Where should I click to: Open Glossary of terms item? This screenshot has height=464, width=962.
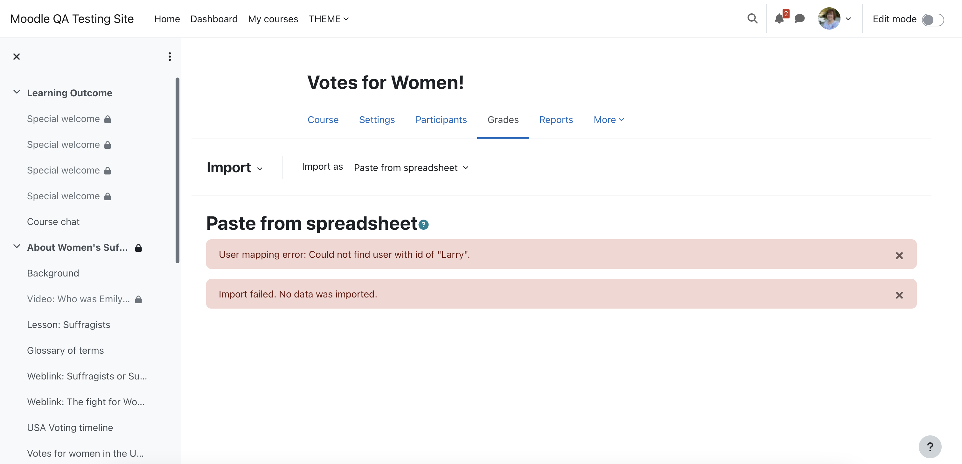[x=65, y=351]
